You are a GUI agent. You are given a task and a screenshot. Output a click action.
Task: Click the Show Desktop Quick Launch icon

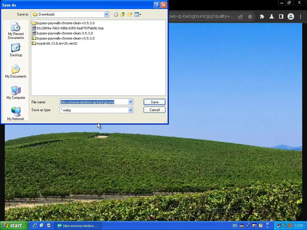(x=42, y=226)
